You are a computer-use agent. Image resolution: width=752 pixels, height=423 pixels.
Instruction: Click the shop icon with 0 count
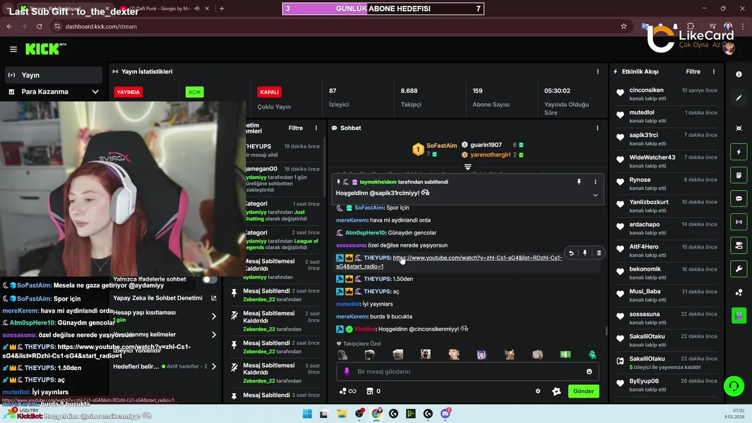pyautogui.click(x=372, y=391)
